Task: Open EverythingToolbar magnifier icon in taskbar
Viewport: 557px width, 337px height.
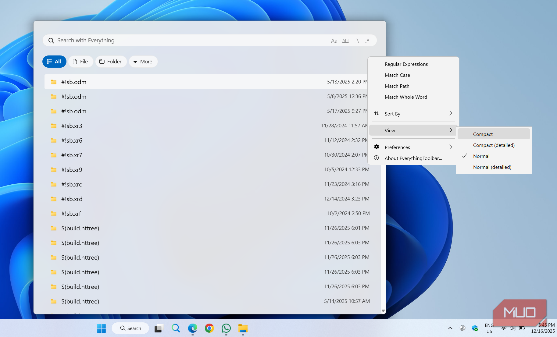Action: tap(176, 328)
